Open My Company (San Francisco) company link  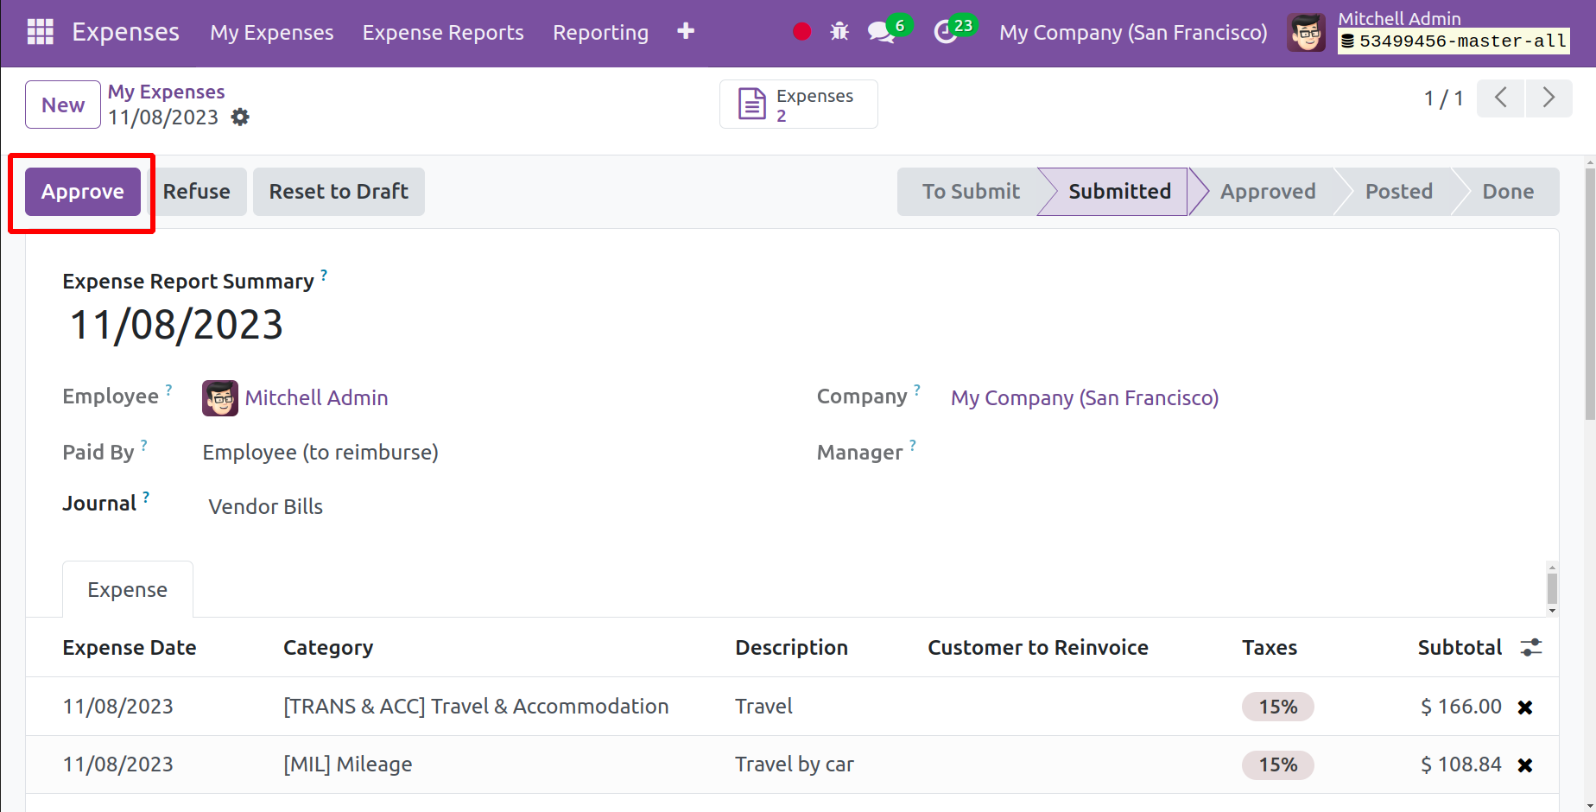coord(1085,398)
